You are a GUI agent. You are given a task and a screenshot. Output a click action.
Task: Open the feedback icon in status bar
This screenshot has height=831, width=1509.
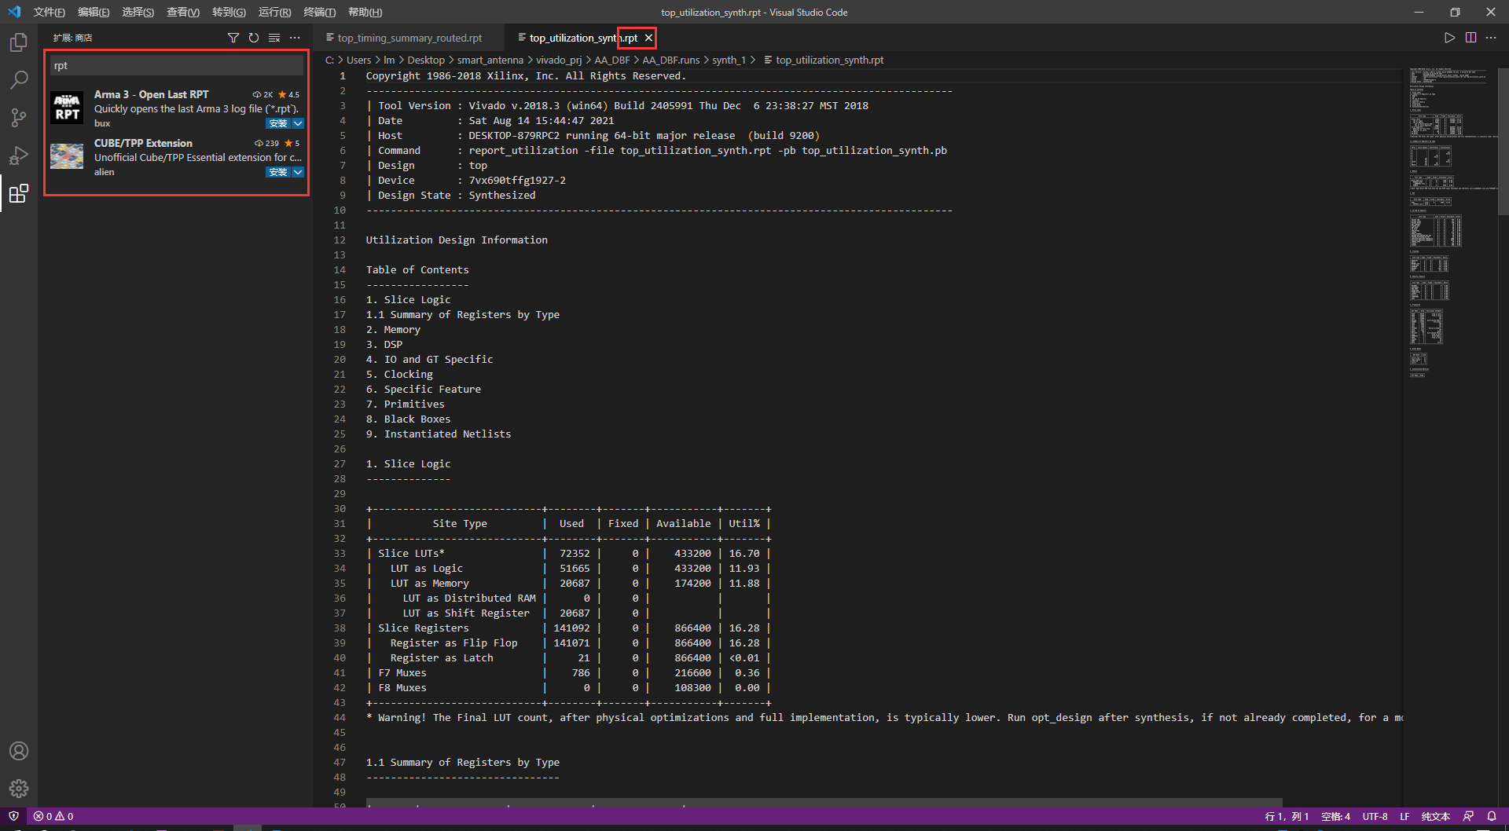pos(1468,816)
